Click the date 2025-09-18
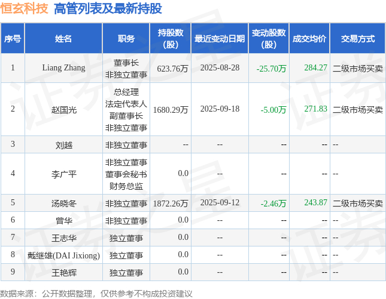Image resolution: width=386 pixels, height=299 pixels. click(x=220, y=109)
